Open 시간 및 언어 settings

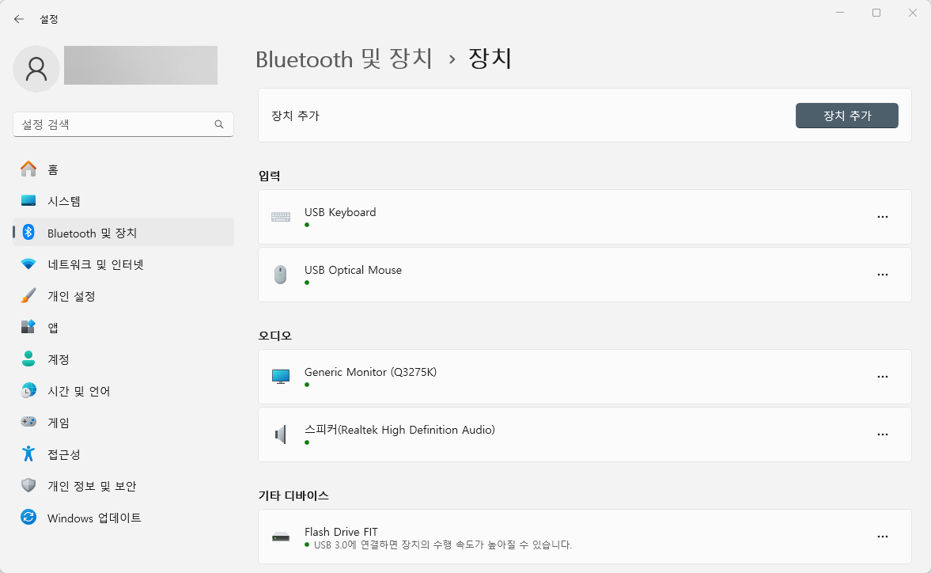pos(123,391)
